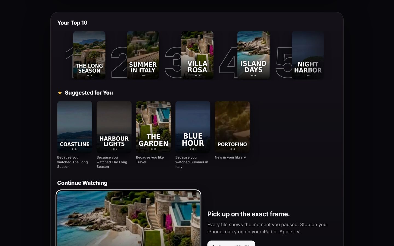This screenshot has width=394, height=246.
Task: Click 'Because you watched Summer in Italy' caption
Action: [x=192, y=162]
